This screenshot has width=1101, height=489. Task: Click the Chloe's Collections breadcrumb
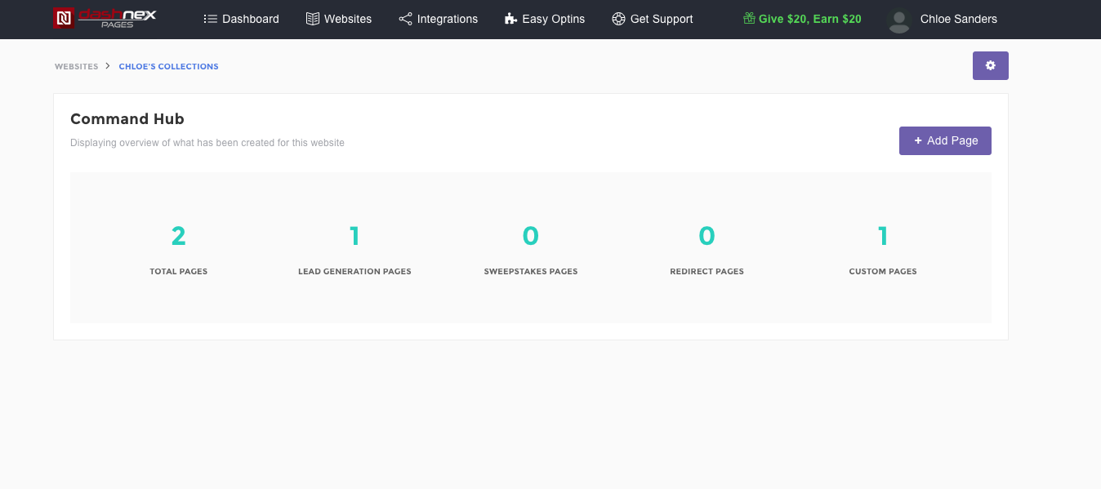click(169, 66)
